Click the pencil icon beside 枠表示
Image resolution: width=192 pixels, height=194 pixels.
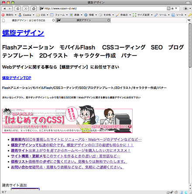click(x=117, y=15)
